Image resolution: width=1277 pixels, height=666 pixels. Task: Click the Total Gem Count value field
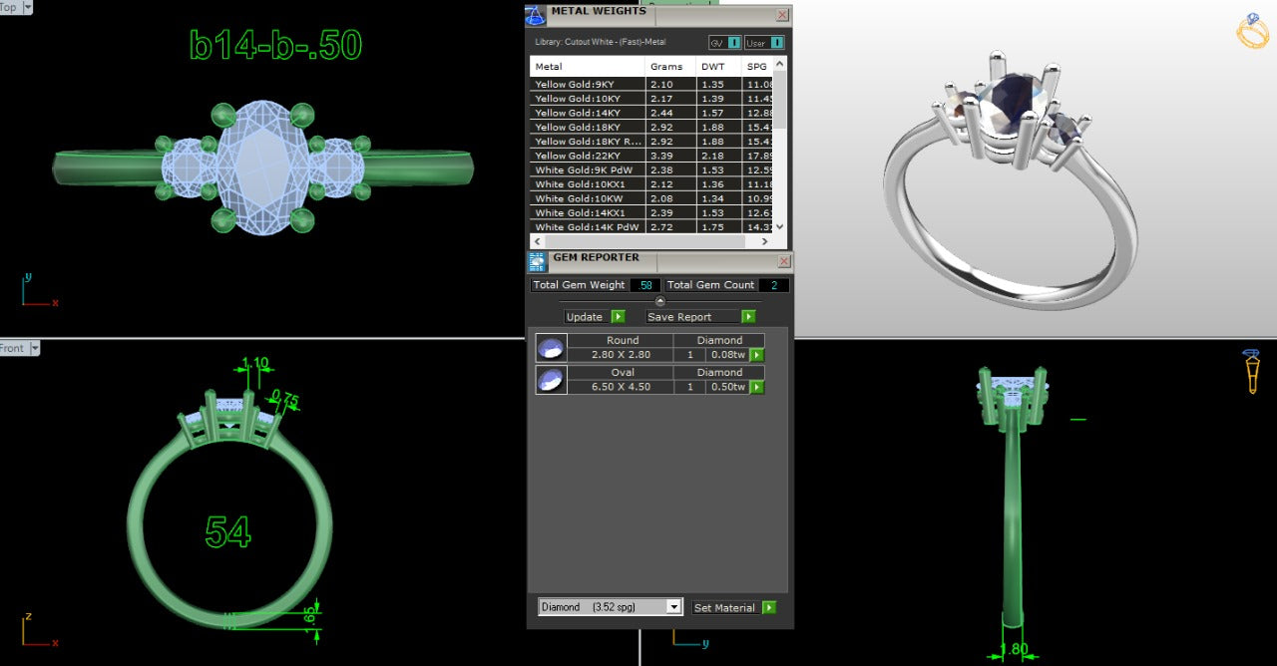point(773,285)
